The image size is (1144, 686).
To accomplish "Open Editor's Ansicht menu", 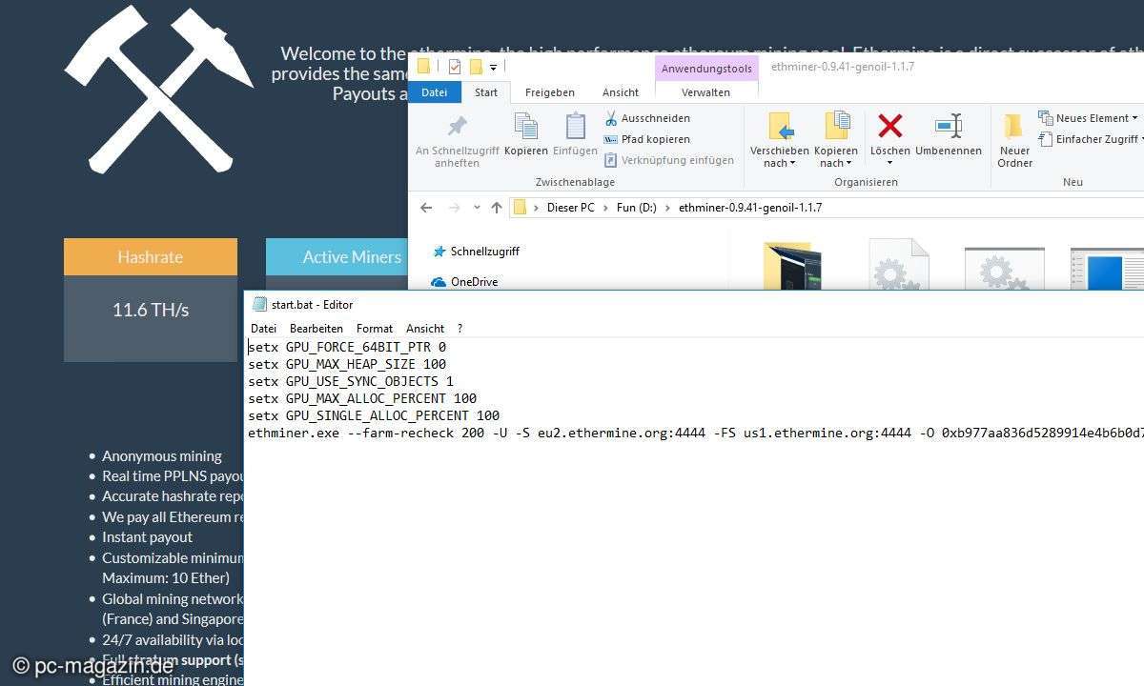I will 425,328.
